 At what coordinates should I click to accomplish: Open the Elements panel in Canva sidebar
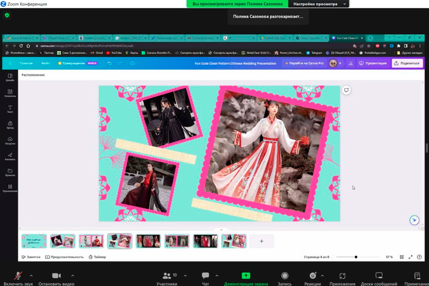pos(10,93)
